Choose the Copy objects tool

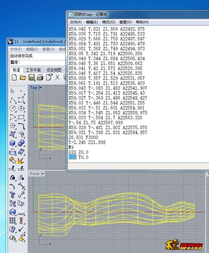click(x=13, y=203)
